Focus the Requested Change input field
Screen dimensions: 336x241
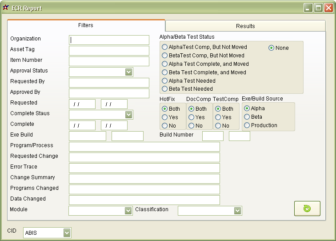[x=144, y=157]
